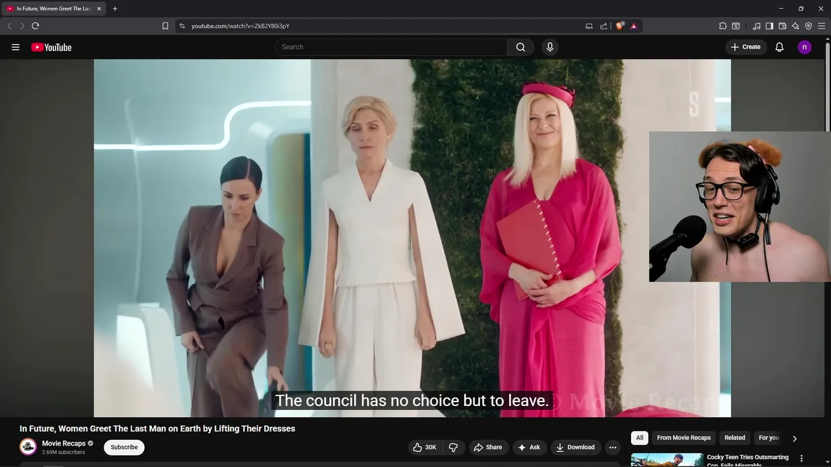Image resolution: width=831 pixels, height=467 pixels.
Task: Click the Cocky Teen video thumbnail
Action: coord(667,460)
